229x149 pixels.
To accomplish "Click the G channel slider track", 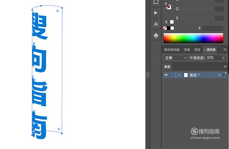I will pos(197,9).
